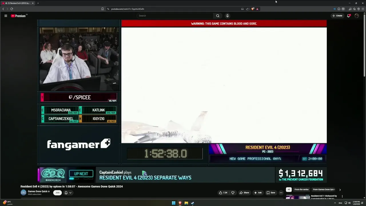Open Brave in the taskbar

(180, 203)
